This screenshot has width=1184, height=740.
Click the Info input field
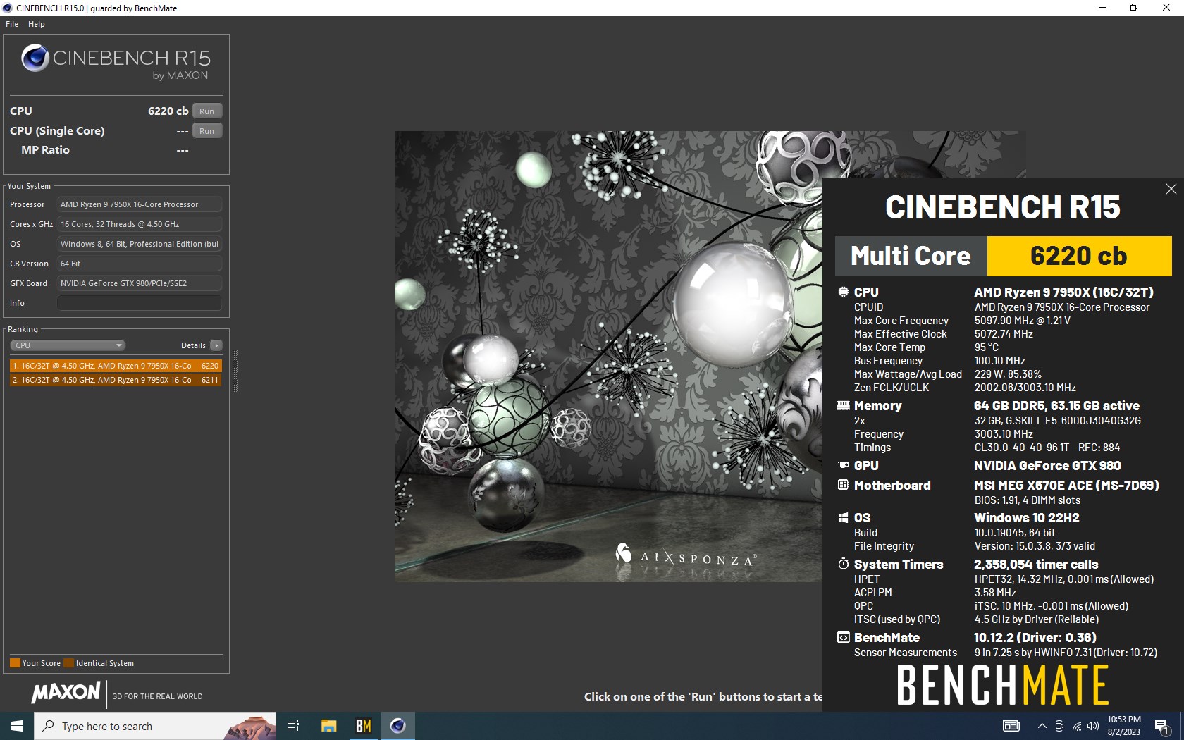[x=140, y=303]
